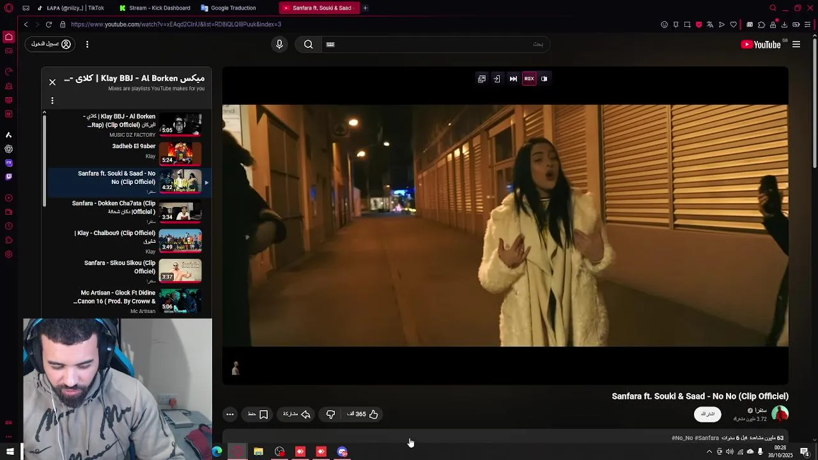818x460 pixels.
Task: Open GX Corner gamepad sidebar icon
Action: click(x=8, y=51)
